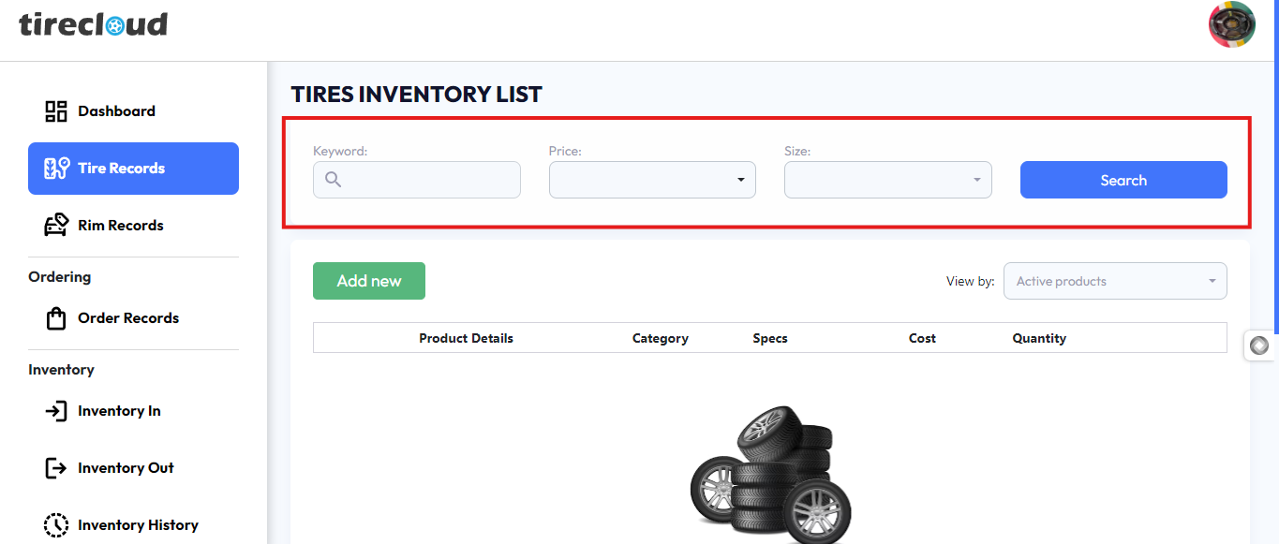Click the Product Details column header
Viewport: 1279px width, 544px height.
pos(466,338)
